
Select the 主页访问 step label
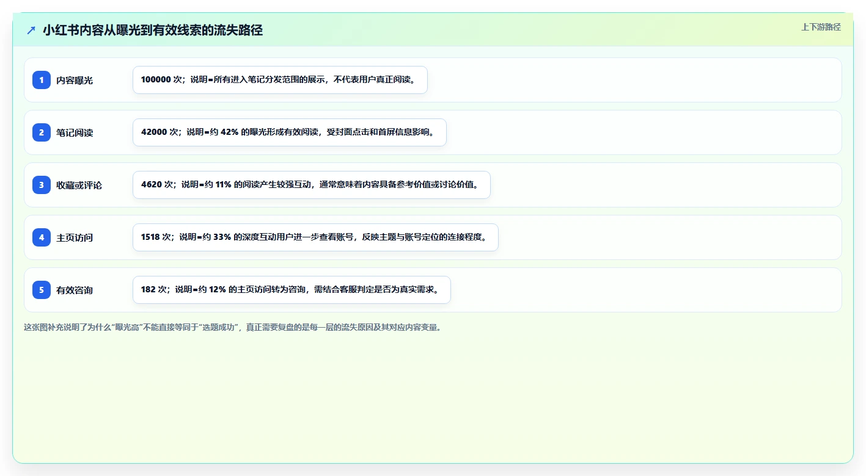(75, 237)
